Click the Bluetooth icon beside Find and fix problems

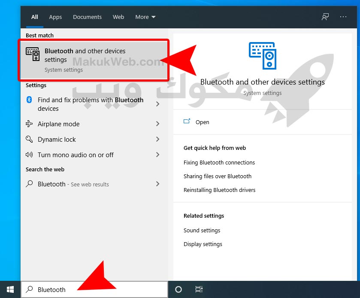29,100
